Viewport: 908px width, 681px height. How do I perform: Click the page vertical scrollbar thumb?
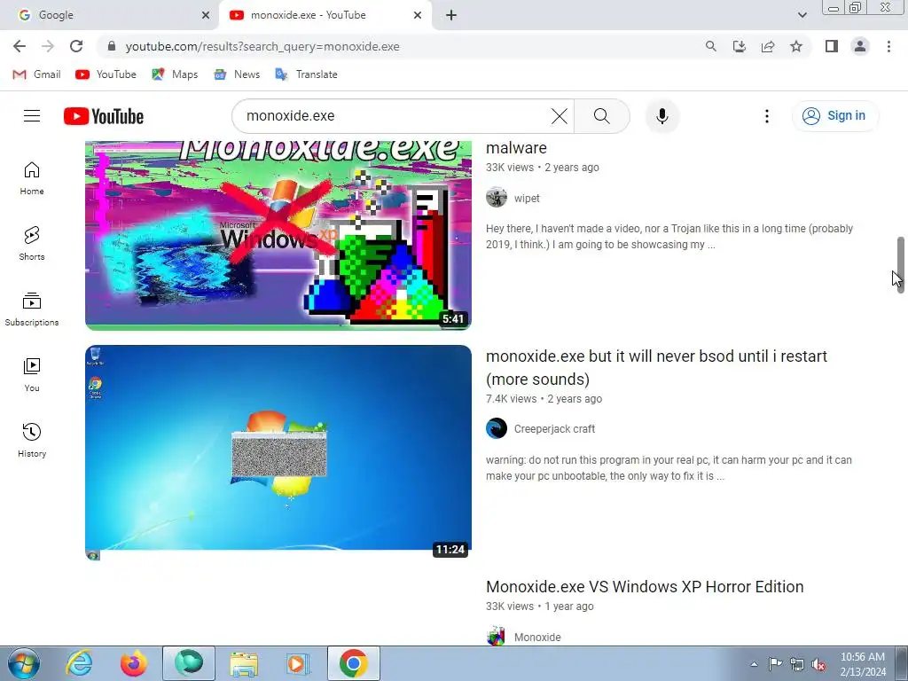pos(901,264)
